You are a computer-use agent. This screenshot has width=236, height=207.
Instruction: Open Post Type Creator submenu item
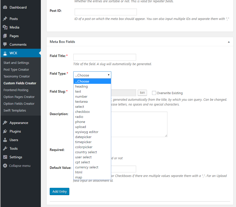(x=16, y=70)
